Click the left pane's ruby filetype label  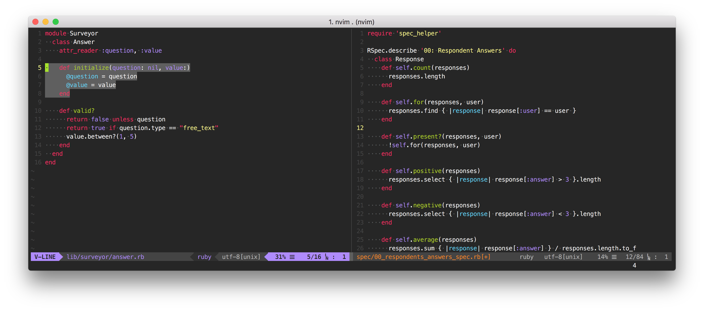pos(204,257)
